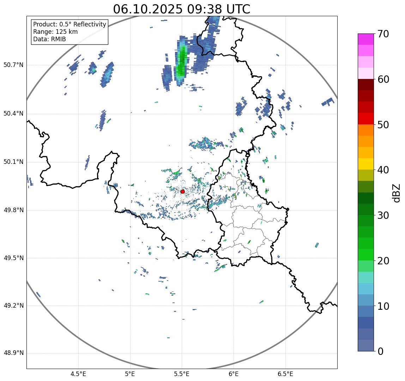Click the colorbar tick label 50

click(x=383, y=125)
